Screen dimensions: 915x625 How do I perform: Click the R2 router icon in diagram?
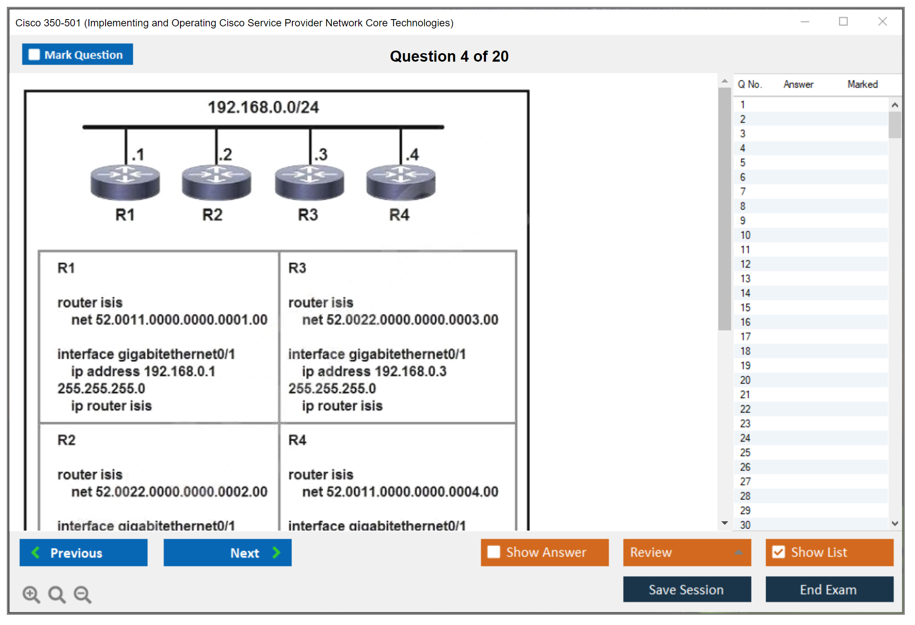(216, 183)
